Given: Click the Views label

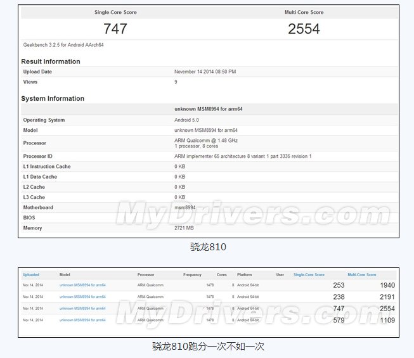Looking at the screenshot, I should pos(30,82).
